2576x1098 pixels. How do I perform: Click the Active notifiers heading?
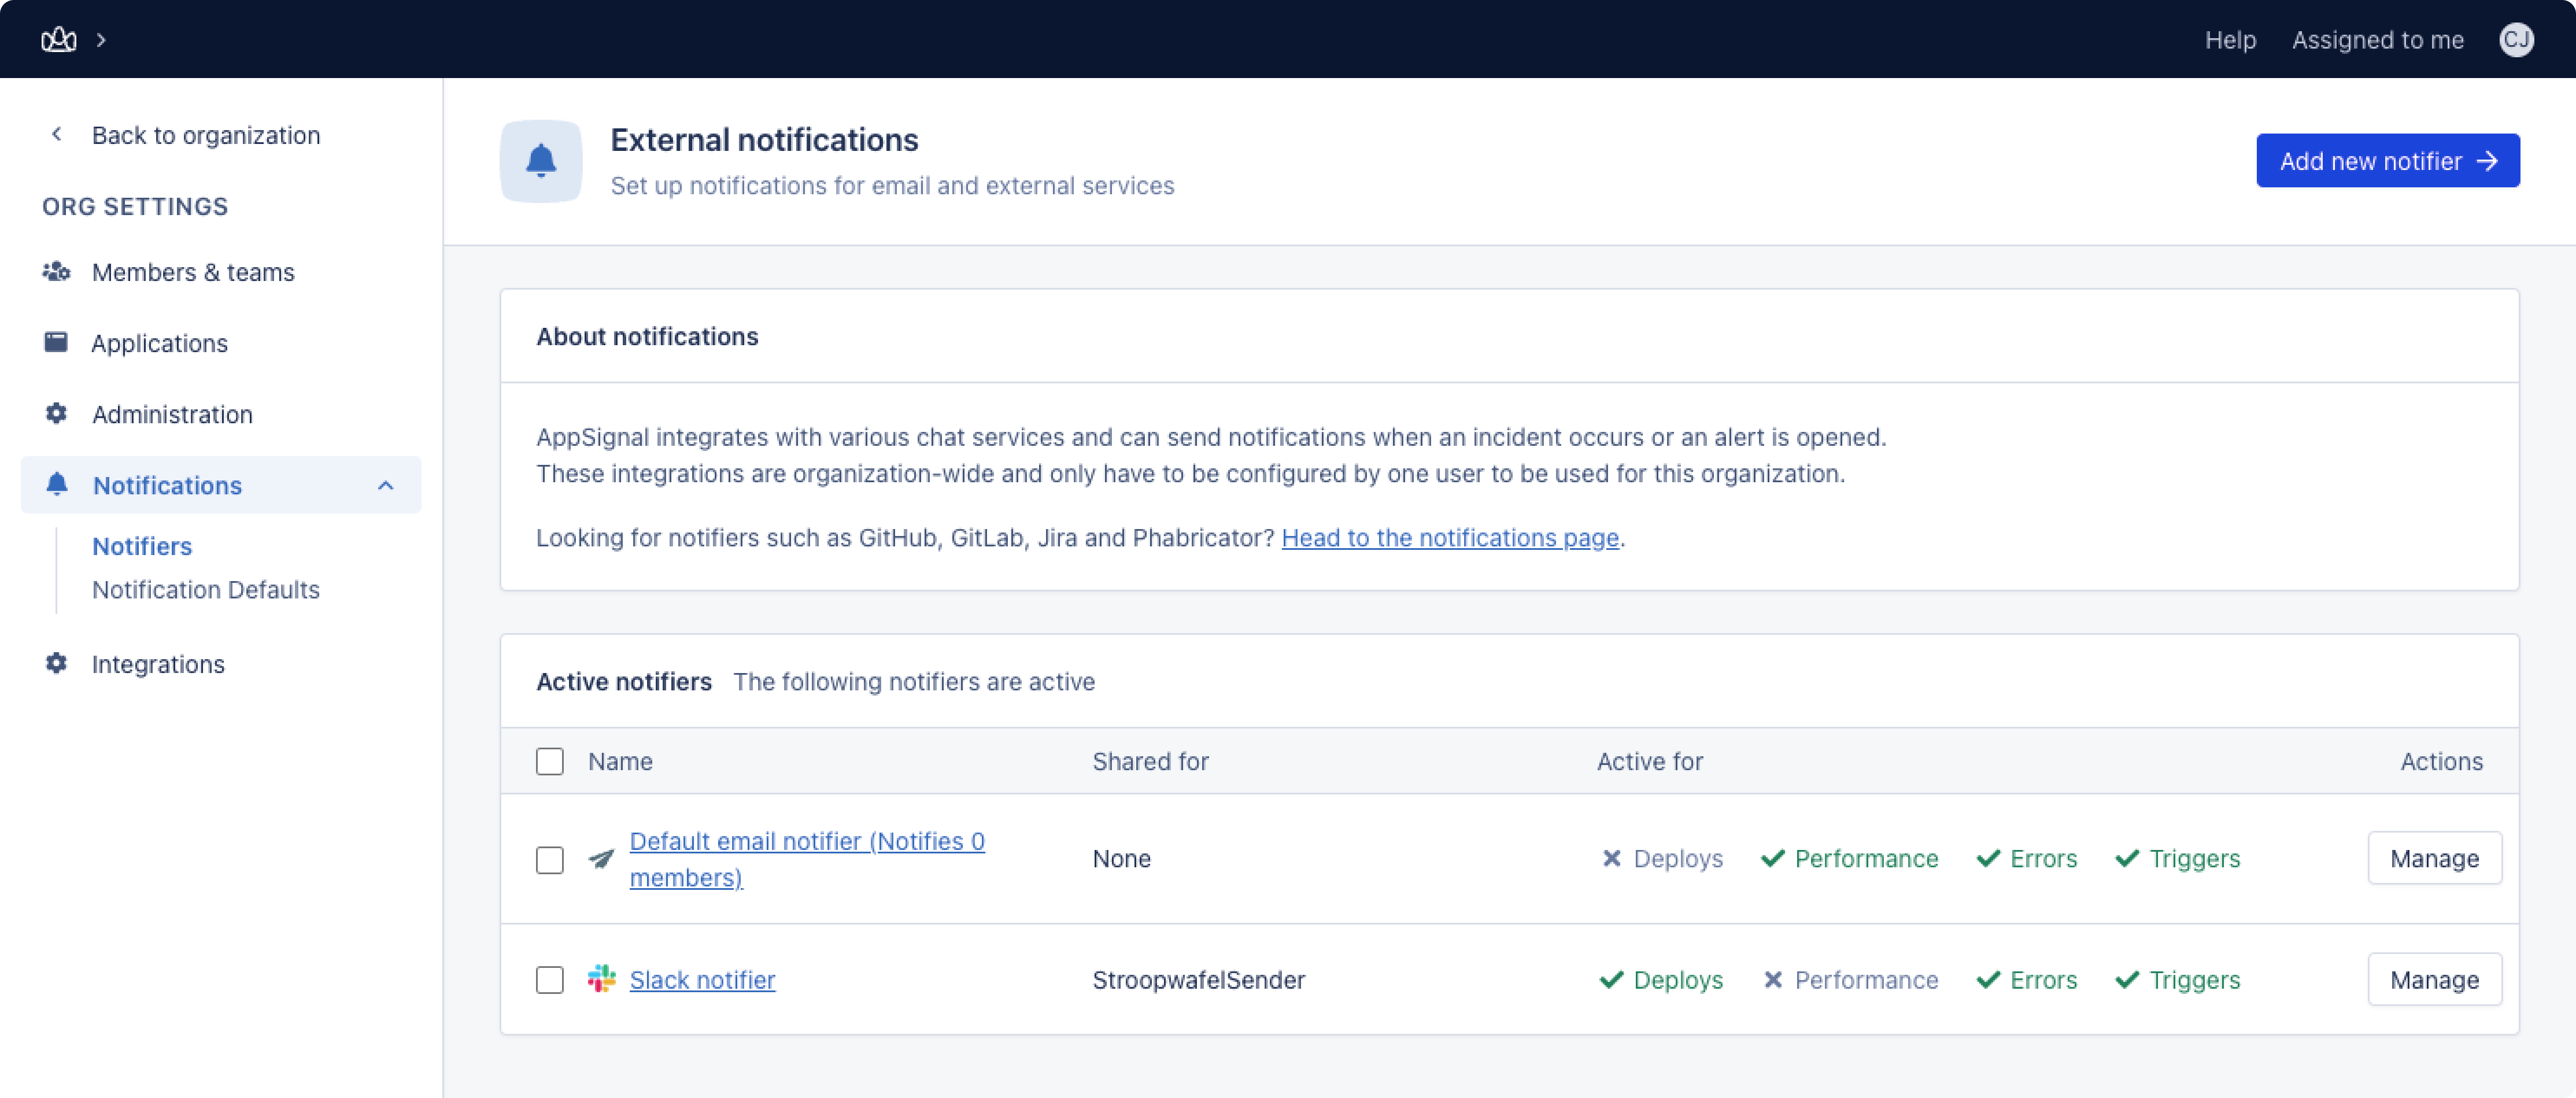tap(624, 681)
